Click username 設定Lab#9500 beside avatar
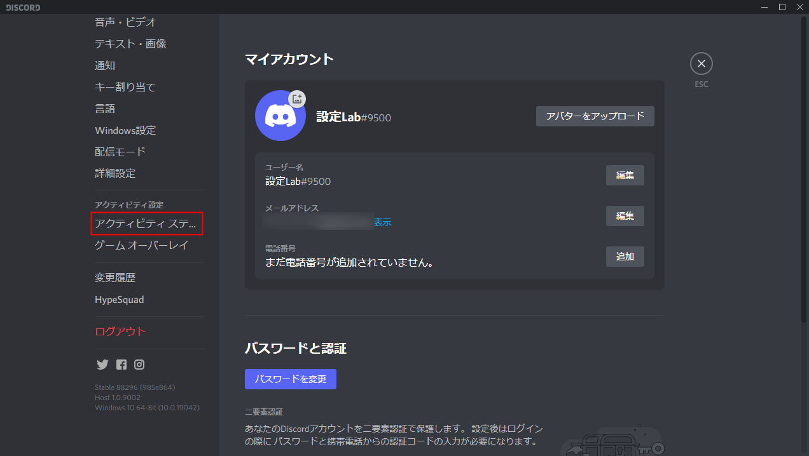This screenshot has width=809, height=456. [354, 117]
